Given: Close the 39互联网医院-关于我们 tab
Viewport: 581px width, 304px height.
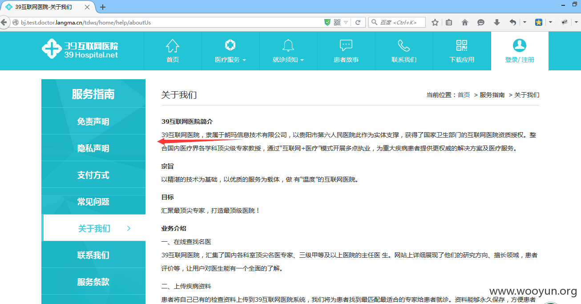Looking at the screenshot, I should click(87, 7).
